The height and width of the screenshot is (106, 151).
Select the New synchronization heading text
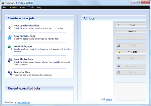pyautogui.click(x=26, y=25)
